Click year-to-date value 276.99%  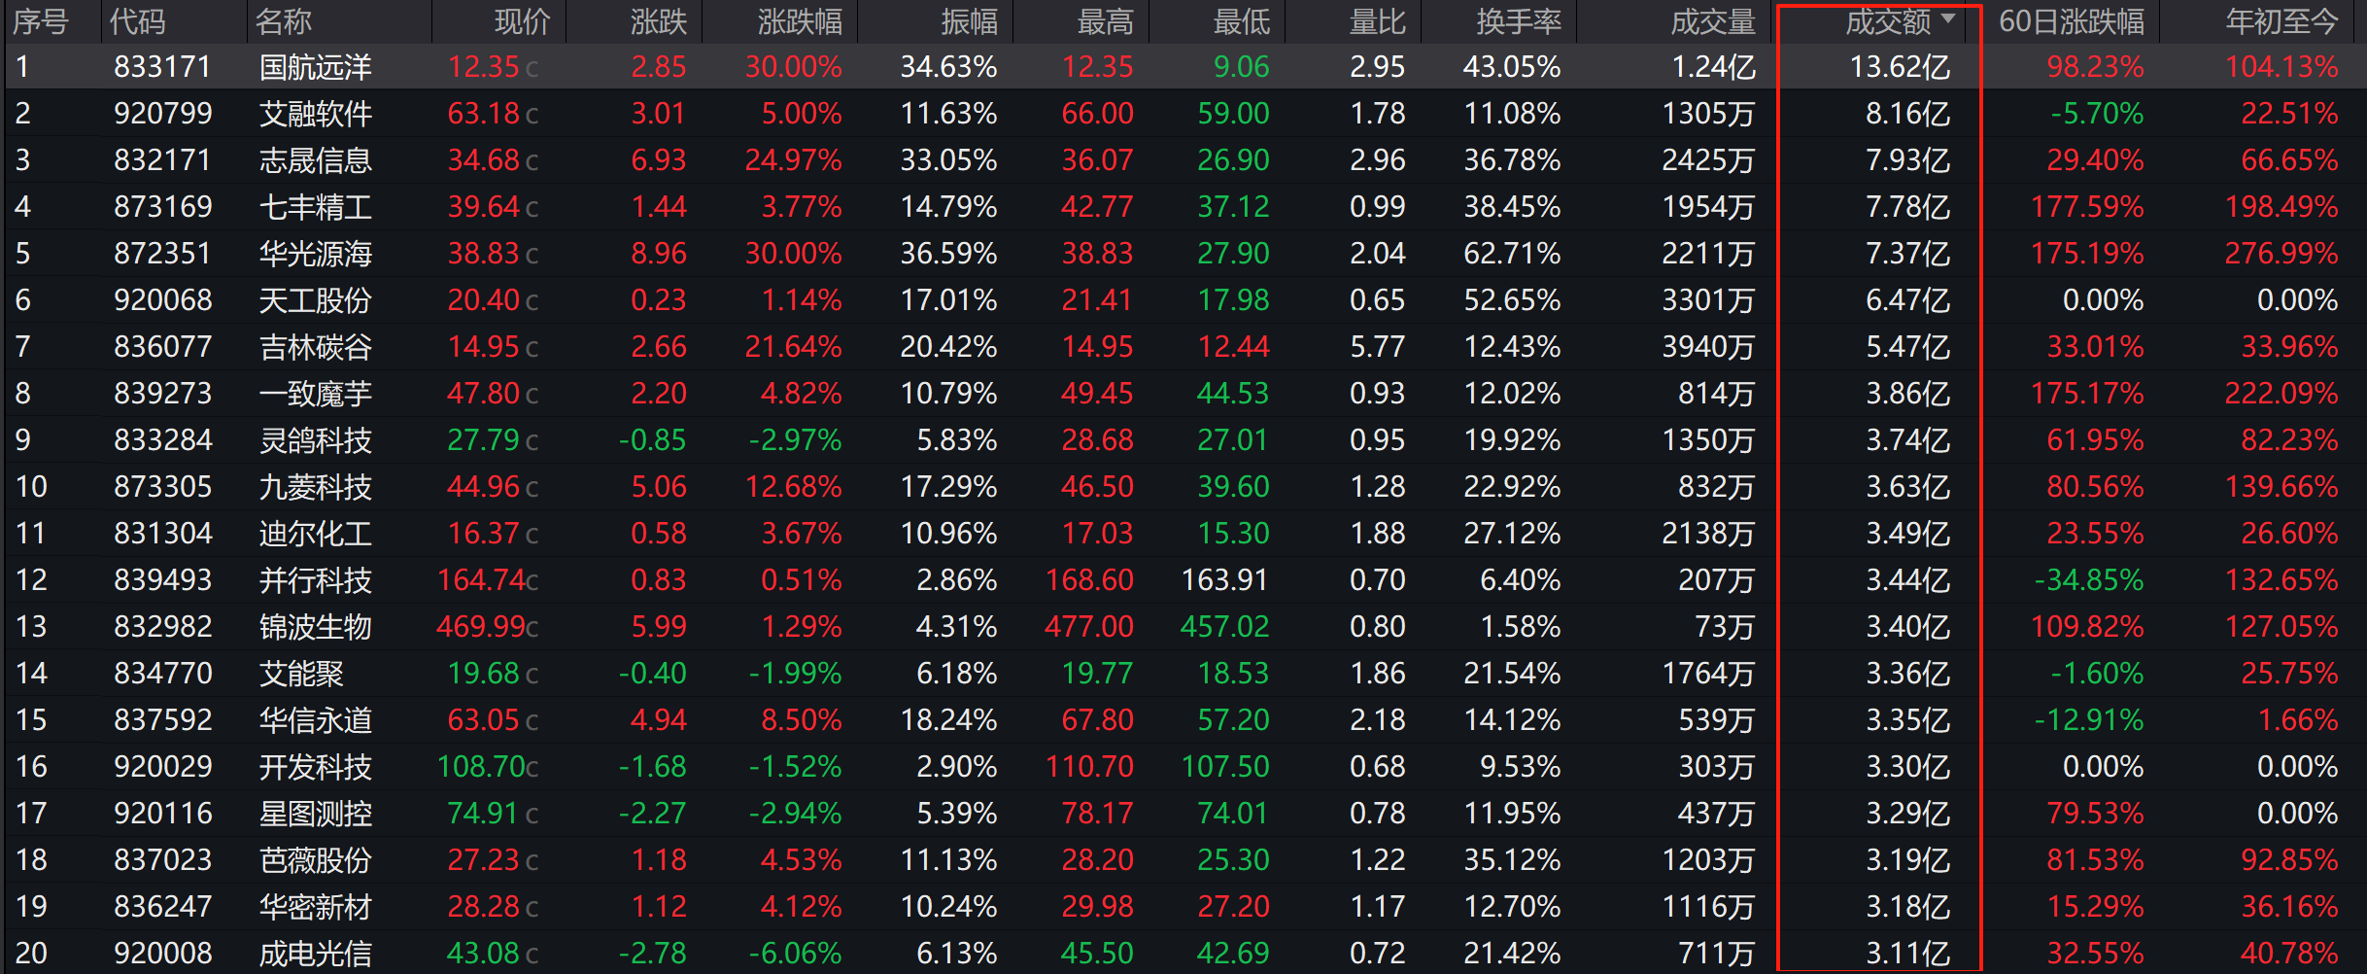[2281, 254]
